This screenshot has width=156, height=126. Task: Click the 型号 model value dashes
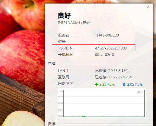click(x=97, y=42)
